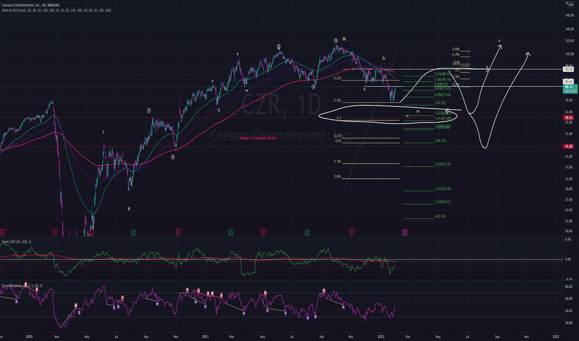
Task: Click the 1(67.20) Fibonacci level label
Action: coord(440,103)
